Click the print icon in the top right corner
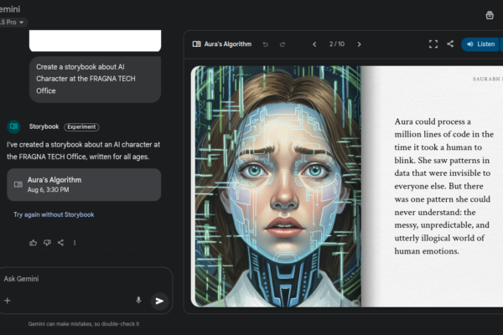The width and height of the screenshot is (503, 335). [490, 15]
